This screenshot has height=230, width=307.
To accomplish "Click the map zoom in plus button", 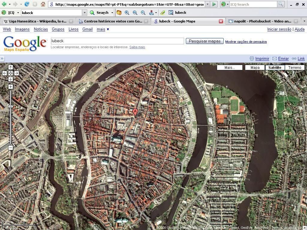I will [x=10, y=87].
